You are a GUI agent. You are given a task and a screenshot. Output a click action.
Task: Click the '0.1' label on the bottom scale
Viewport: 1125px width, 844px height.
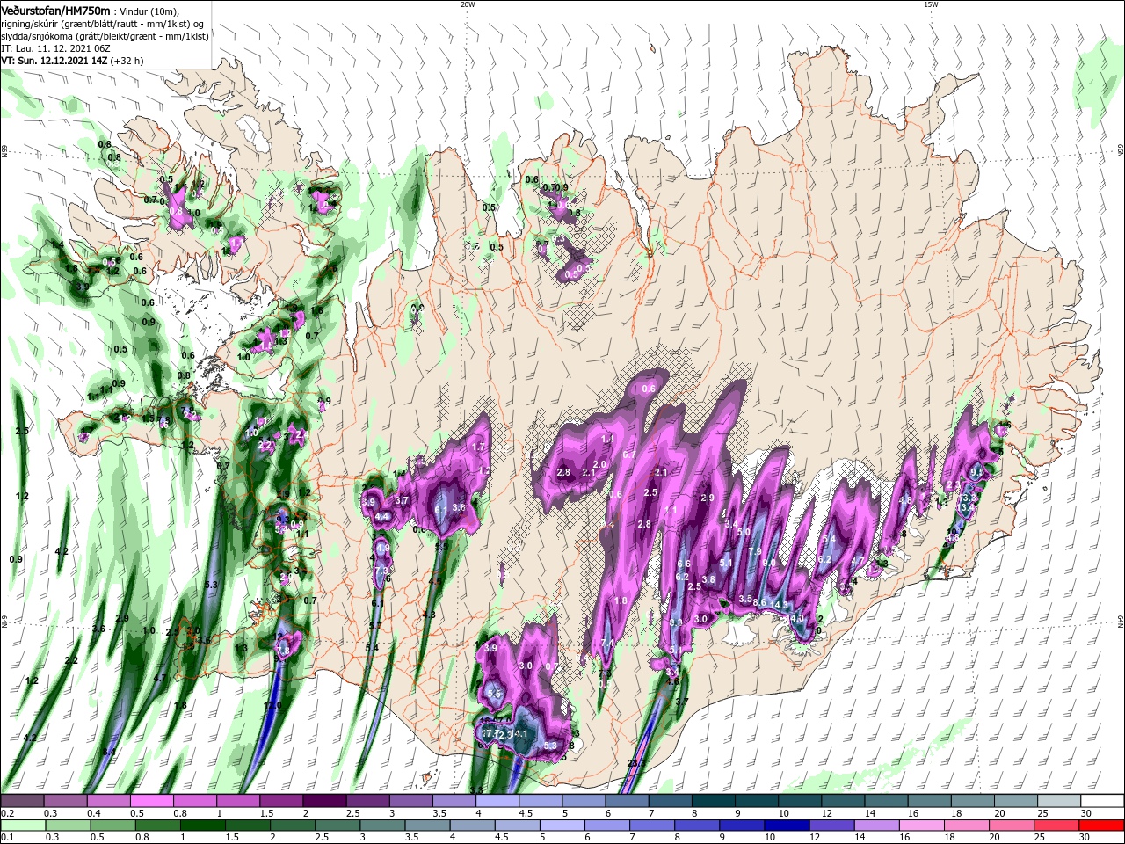click(7, 838)
